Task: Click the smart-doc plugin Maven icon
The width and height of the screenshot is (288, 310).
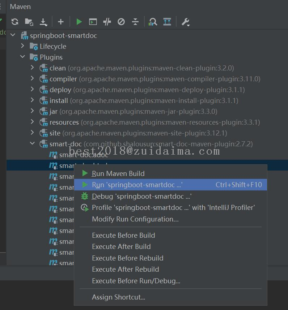Action: coord(43,144)
